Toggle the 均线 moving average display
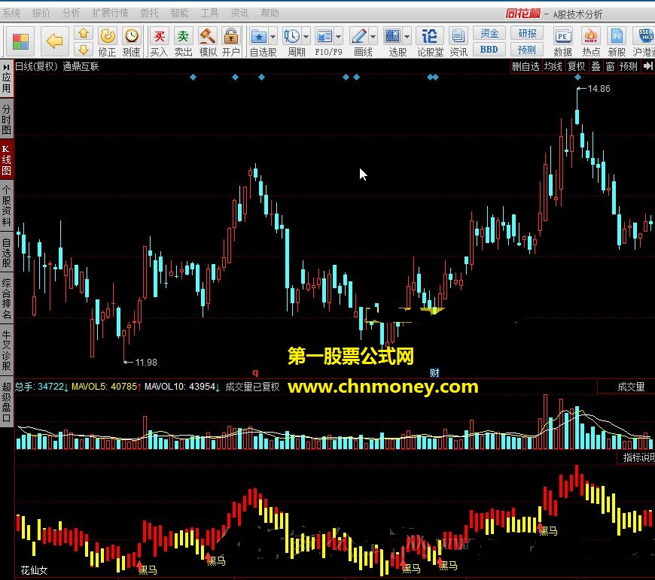655x580 pixels. [x=553, y=66]
